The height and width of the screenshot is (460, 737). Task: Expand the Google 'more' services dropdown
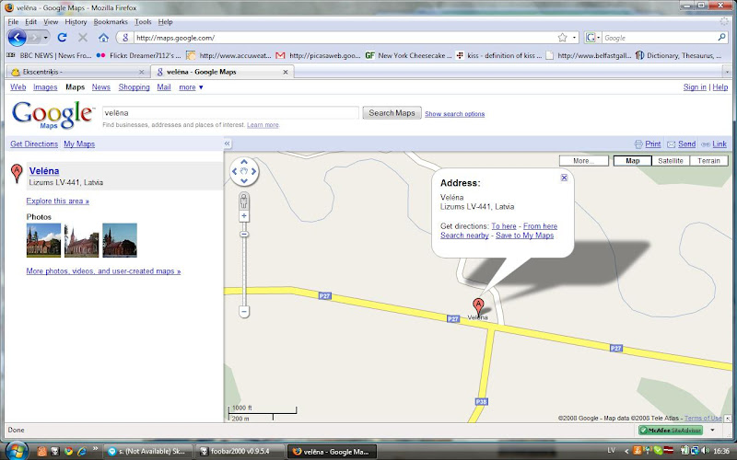click(x=191, y=86)
